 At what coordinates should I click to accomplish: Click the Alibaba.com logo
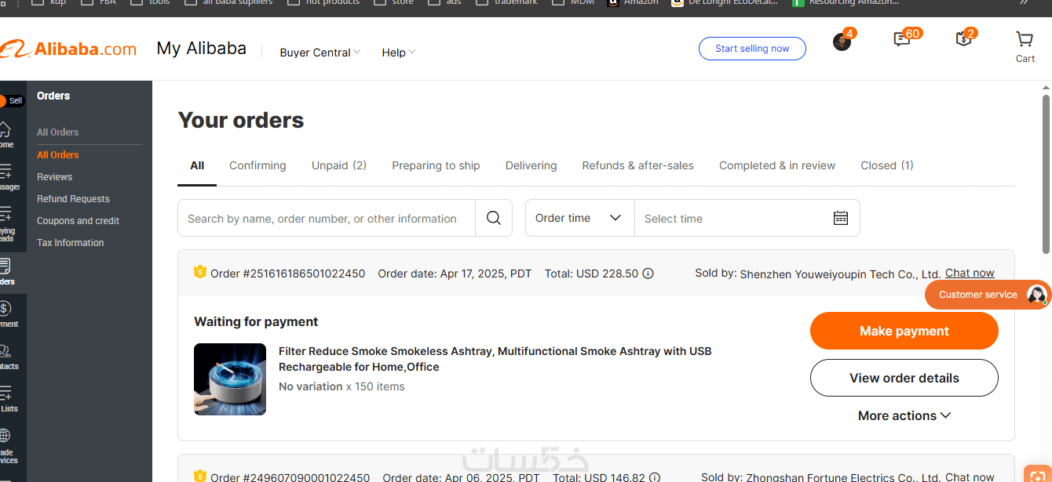(69, 49)
